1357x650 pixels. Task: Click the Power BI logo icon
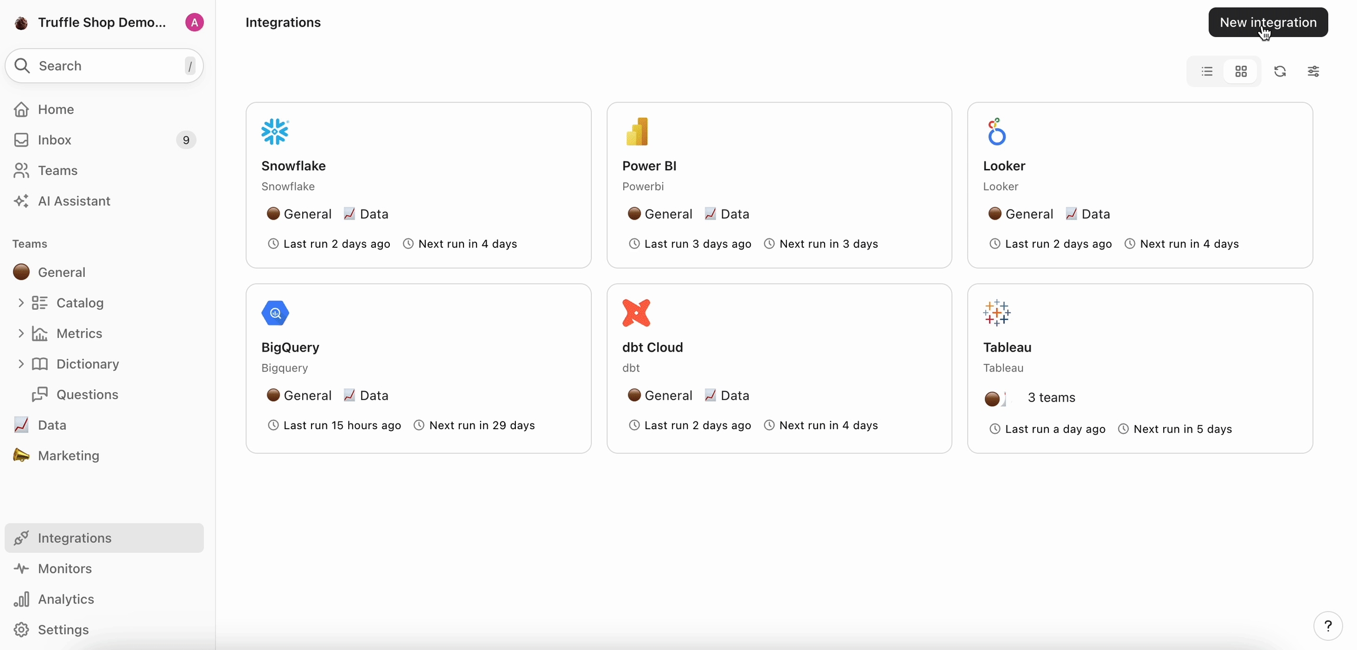point(637,131)
